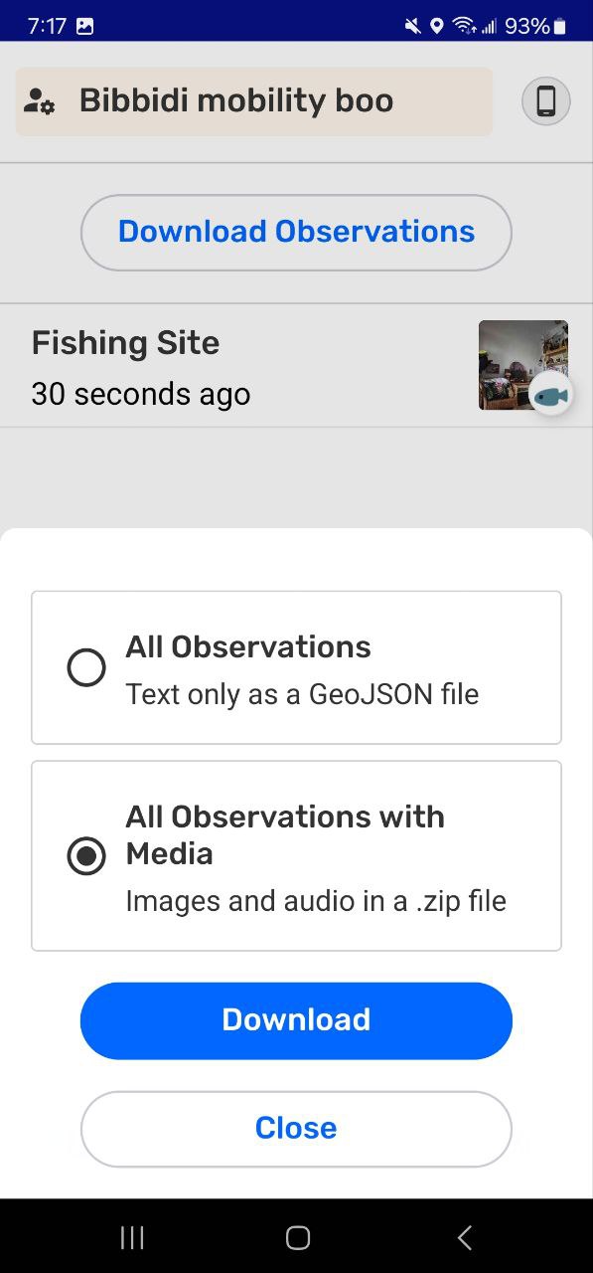Select All Observations with Media radio
This screenshot has width=593, height=1273.
click(x=86, y=856)
